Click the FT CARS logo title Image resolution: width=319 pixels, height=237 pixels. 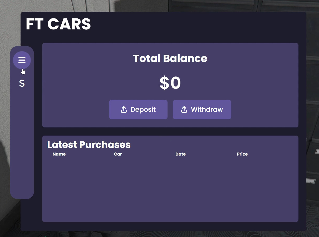point(58,24)
